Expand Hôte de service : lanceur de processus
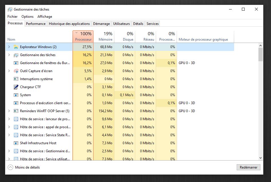 [x=9, y=119]
